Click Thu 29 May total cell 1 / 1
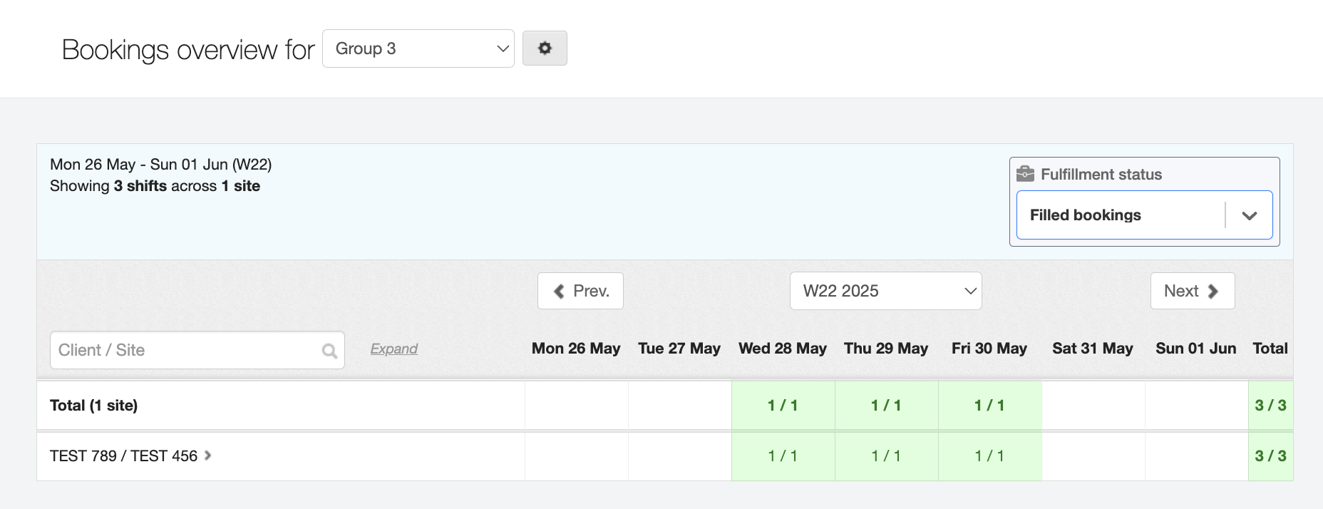This screenshot has width=1323, height=509. (886, 406)
